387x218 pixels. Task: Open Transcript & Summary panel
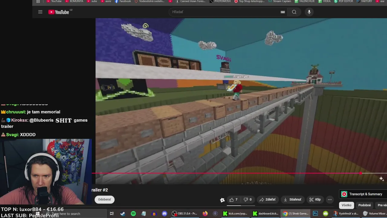[x=363, y=194]
